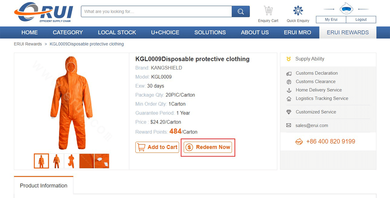This screenshot has width=390, height=198.
Task: Click the Logistics Tracking Service text
Action: [x=322, y=99]
